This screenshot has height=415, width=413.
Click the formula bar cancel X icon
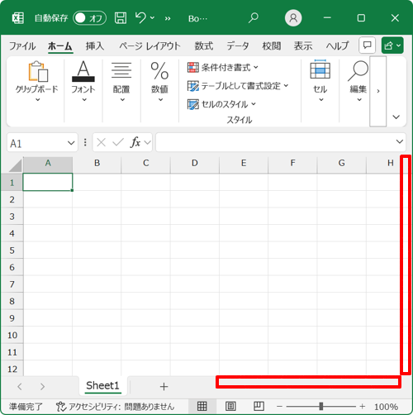click(102, 142)
